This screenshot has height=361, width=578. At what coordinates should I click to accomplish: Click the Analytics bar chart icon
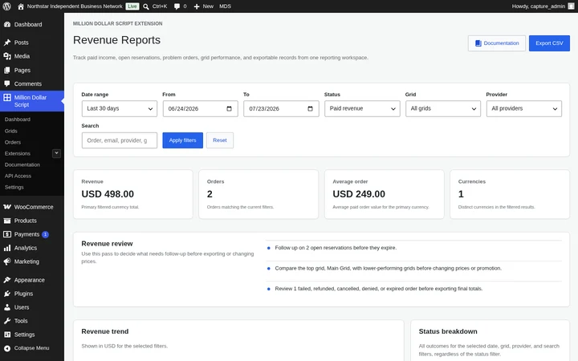click(7, 248)
